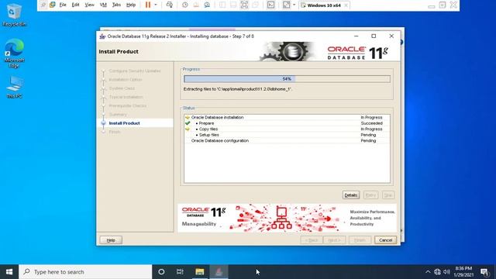Click the Oracle installer Java taskbar icon

pyautogui.click(x=219, y=272)
